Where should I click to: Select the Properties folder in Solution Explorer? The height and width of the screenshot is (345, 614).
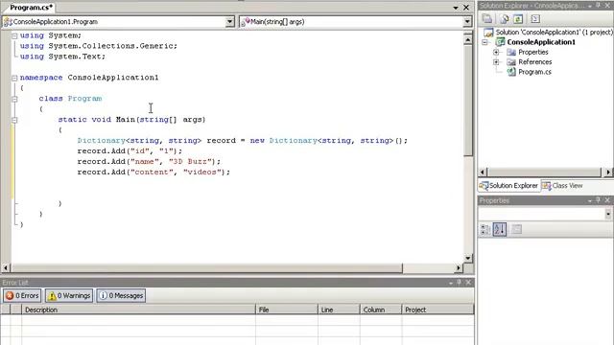pos(528,52)
